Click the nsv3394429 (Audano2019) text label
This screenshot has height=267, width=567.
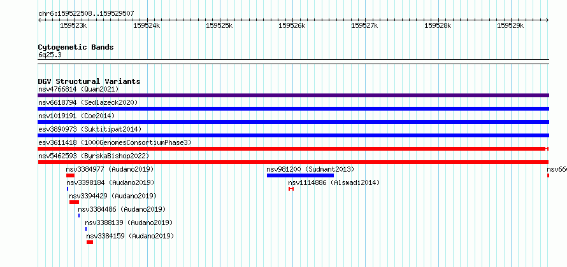tap(113, 196)
